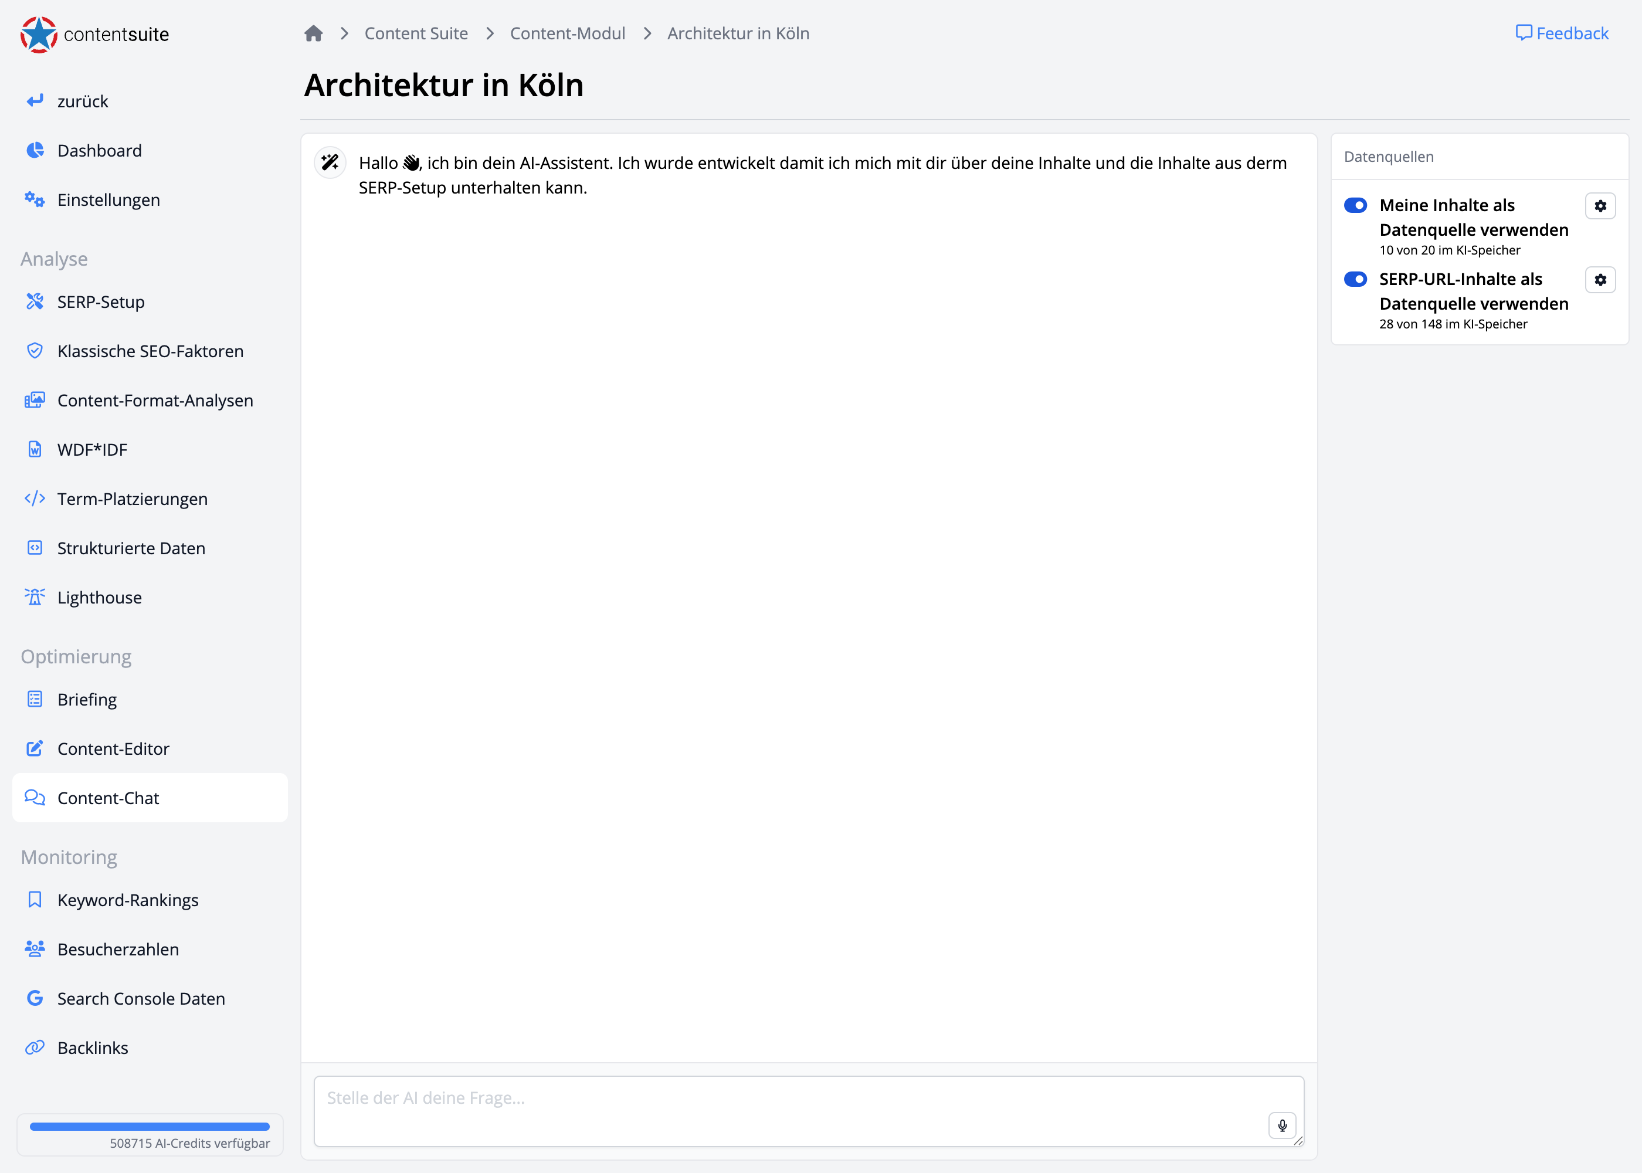Click the AI-Credits progress bar
This screenshot has width=1642, height=1173.
150,1126
